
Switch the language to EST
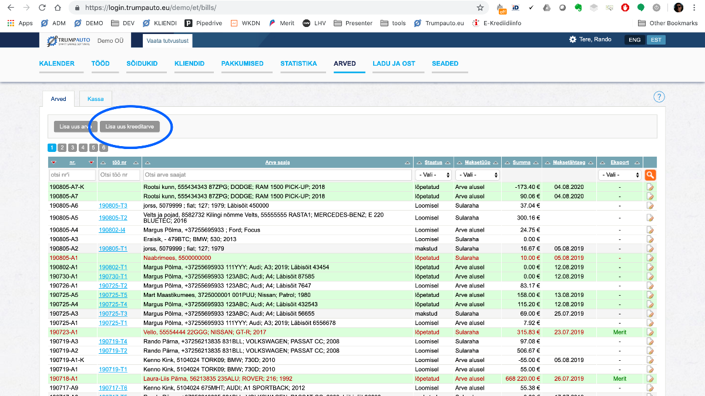tap(656, 40)
